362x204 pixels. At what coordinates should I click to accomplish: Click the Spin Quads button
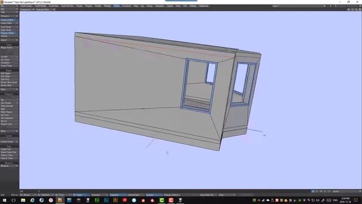(9, 103)
